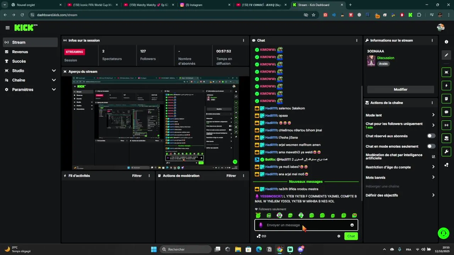Viewport: 454px width, 255px height.
Task: Open the Revenus page
Action: [x=30, y=52]
